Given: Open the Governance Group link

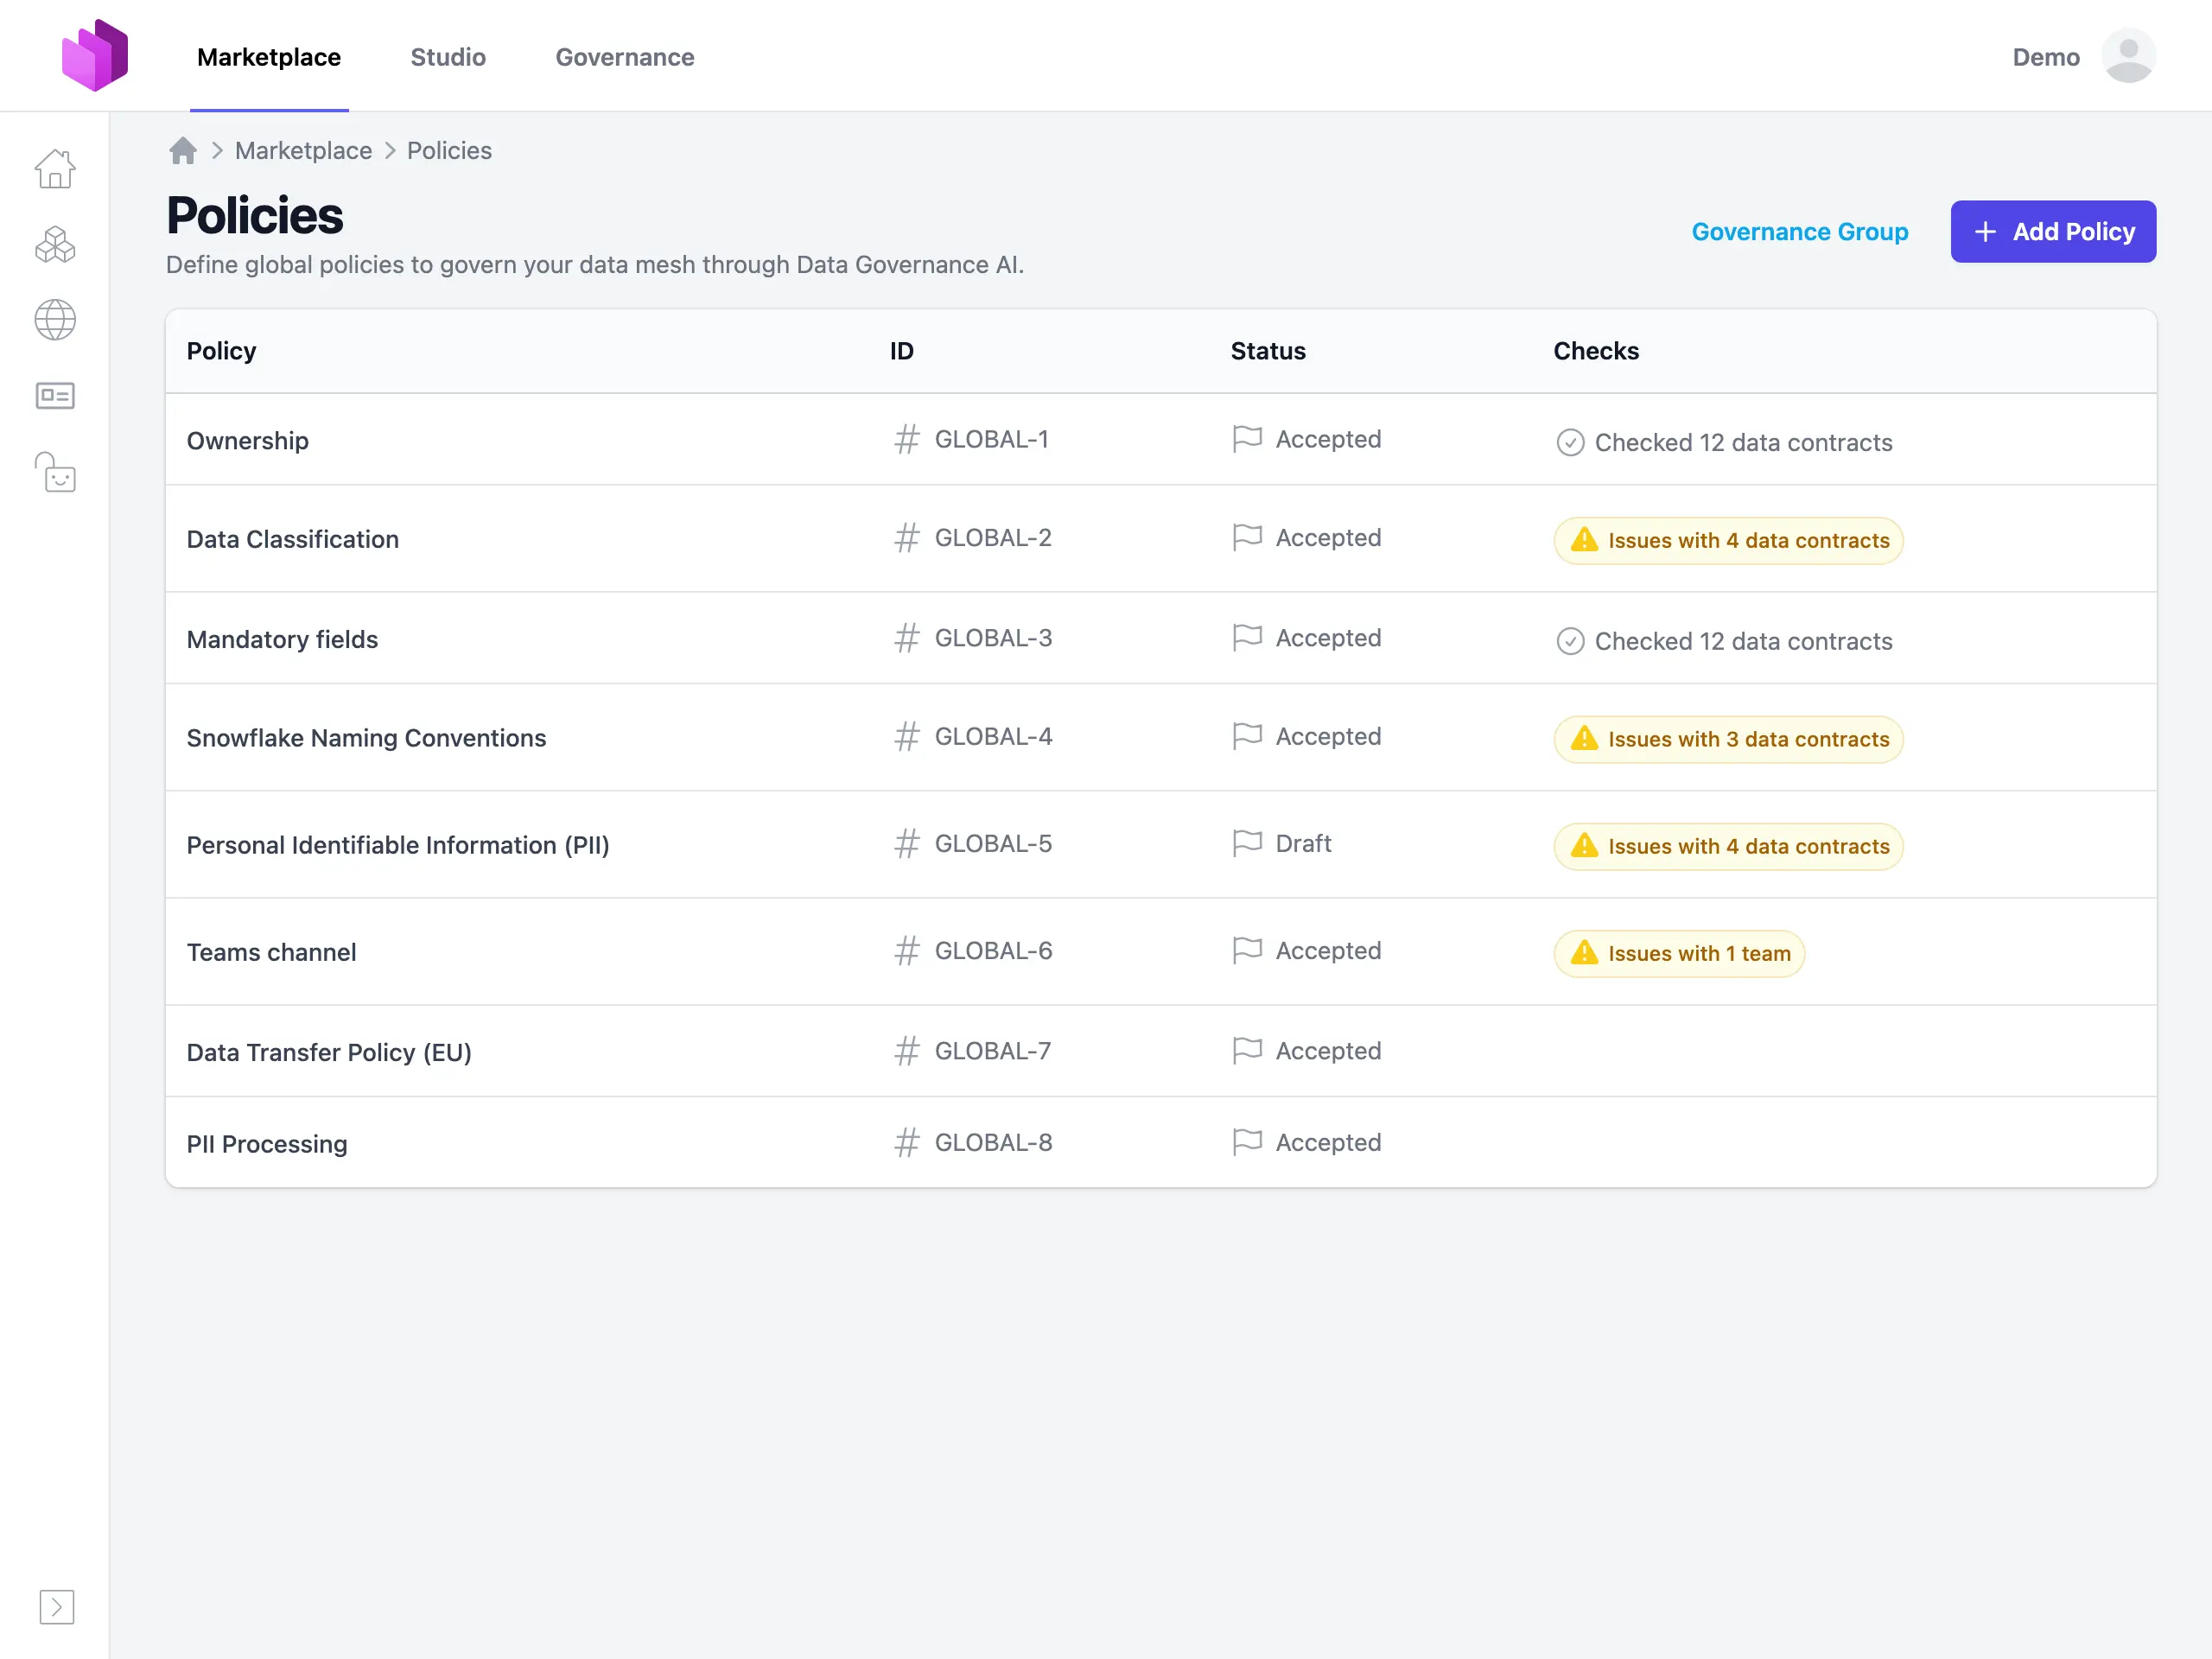Looking at the screenshot, I should click(1799, 232).
